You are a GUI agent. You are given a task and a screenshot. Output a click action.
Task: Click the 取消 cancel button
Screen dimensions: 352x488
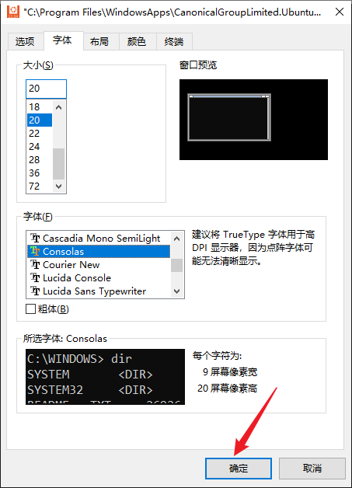point(312,468)
